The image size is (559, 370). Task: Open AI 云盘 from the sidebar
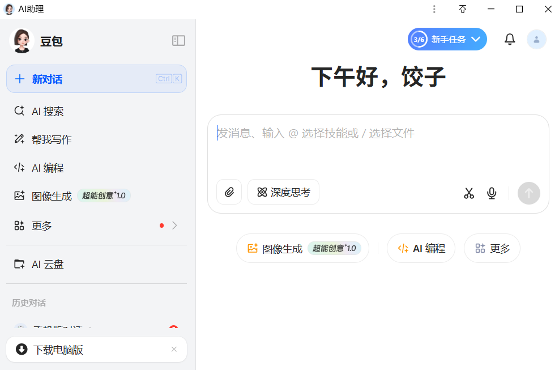[x=97, y=265]
